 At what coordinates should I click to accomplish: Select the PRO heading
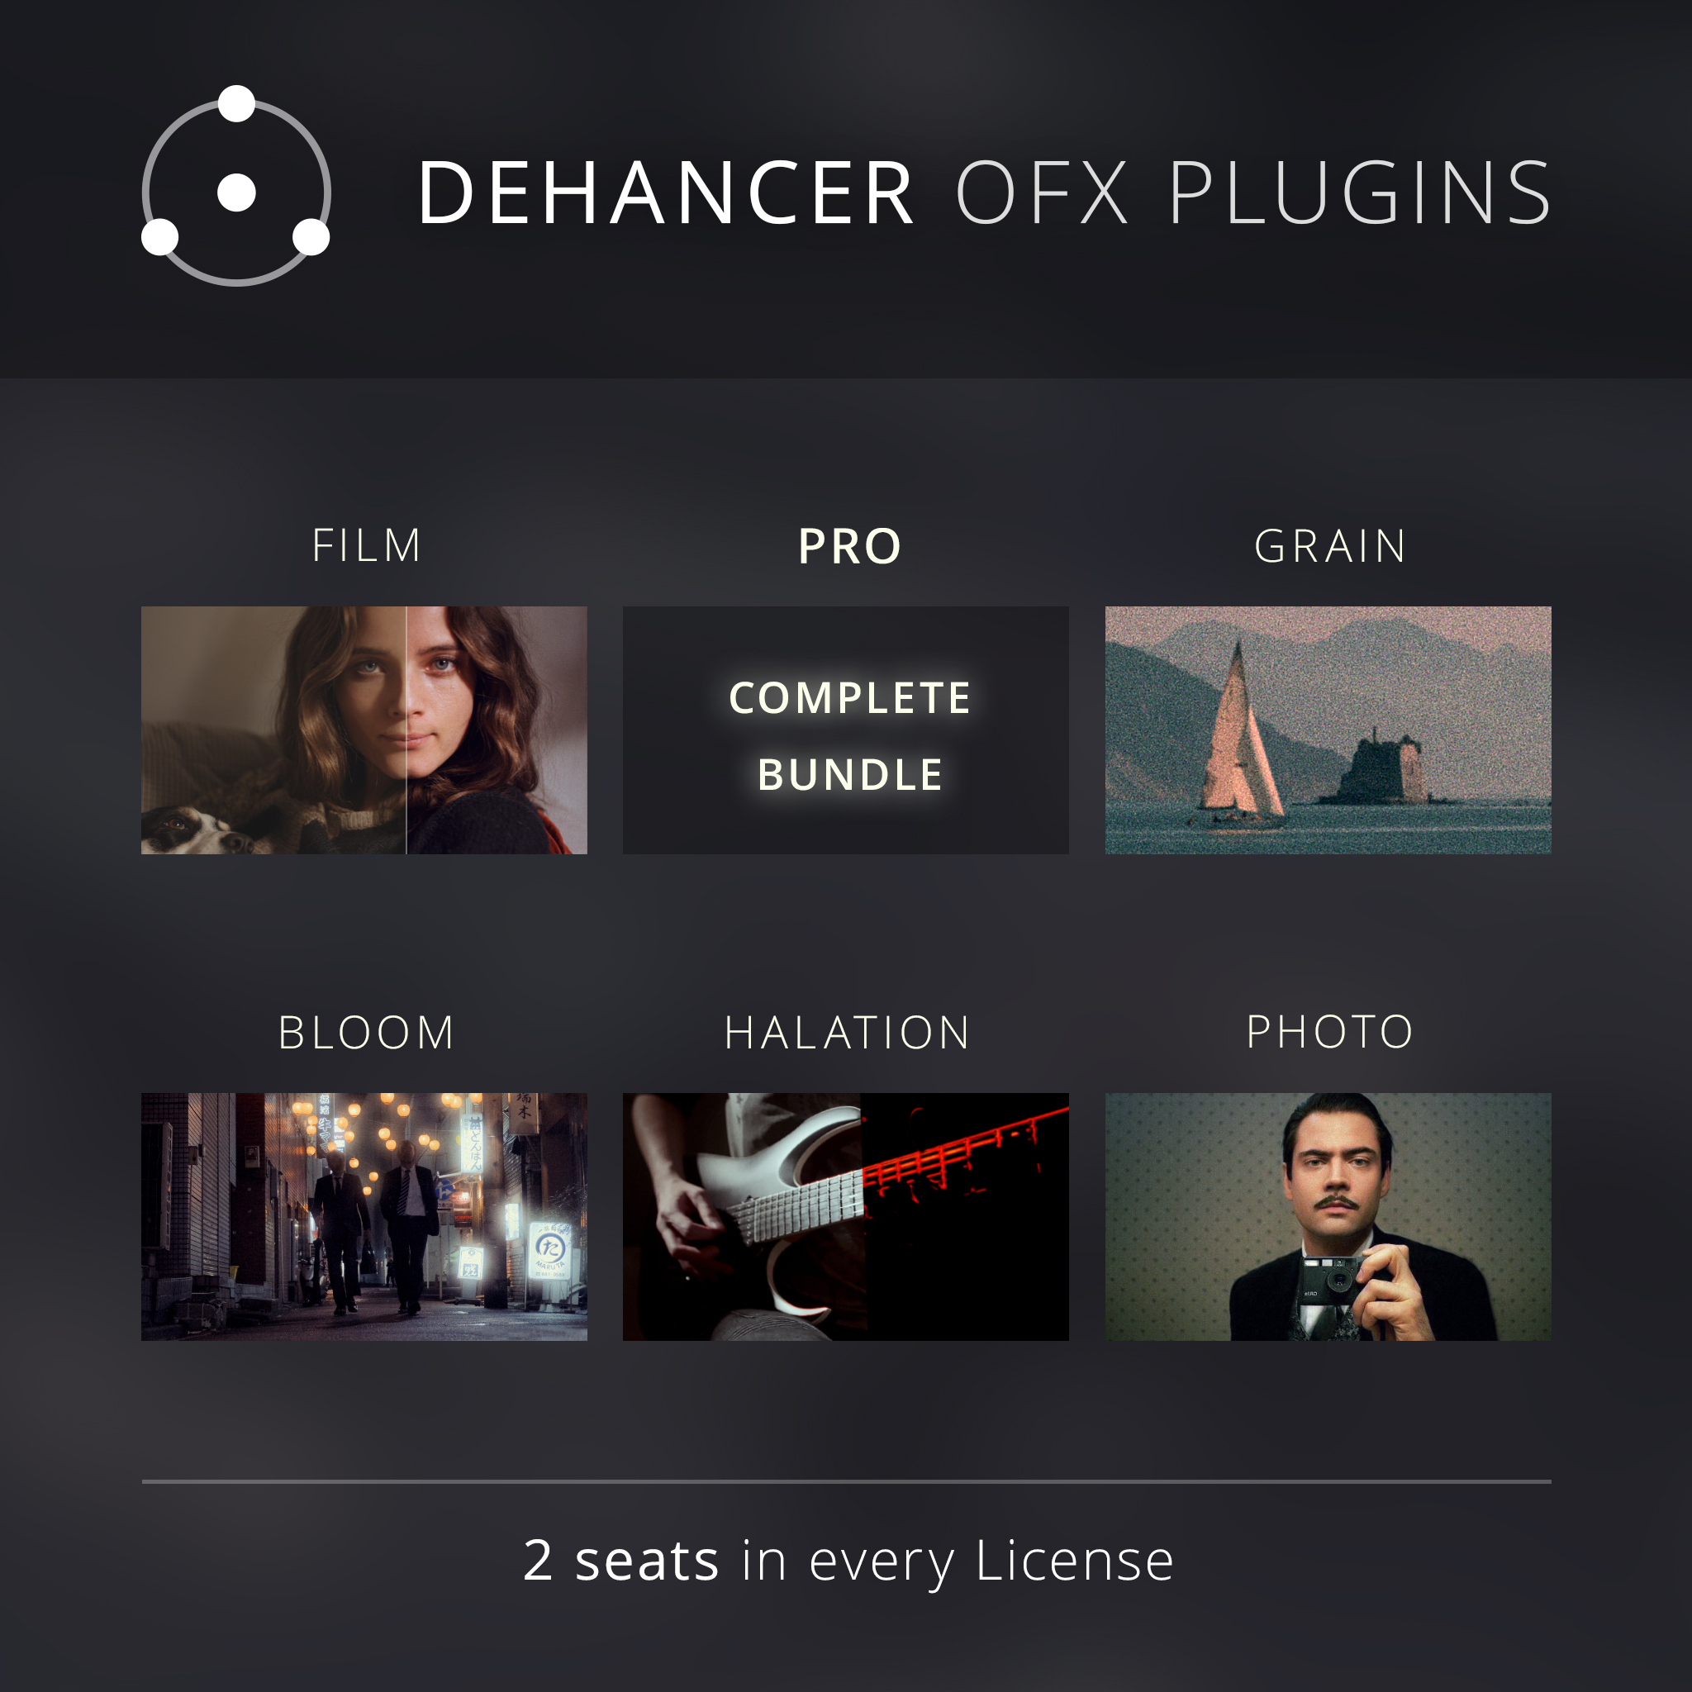coord(849,546)
